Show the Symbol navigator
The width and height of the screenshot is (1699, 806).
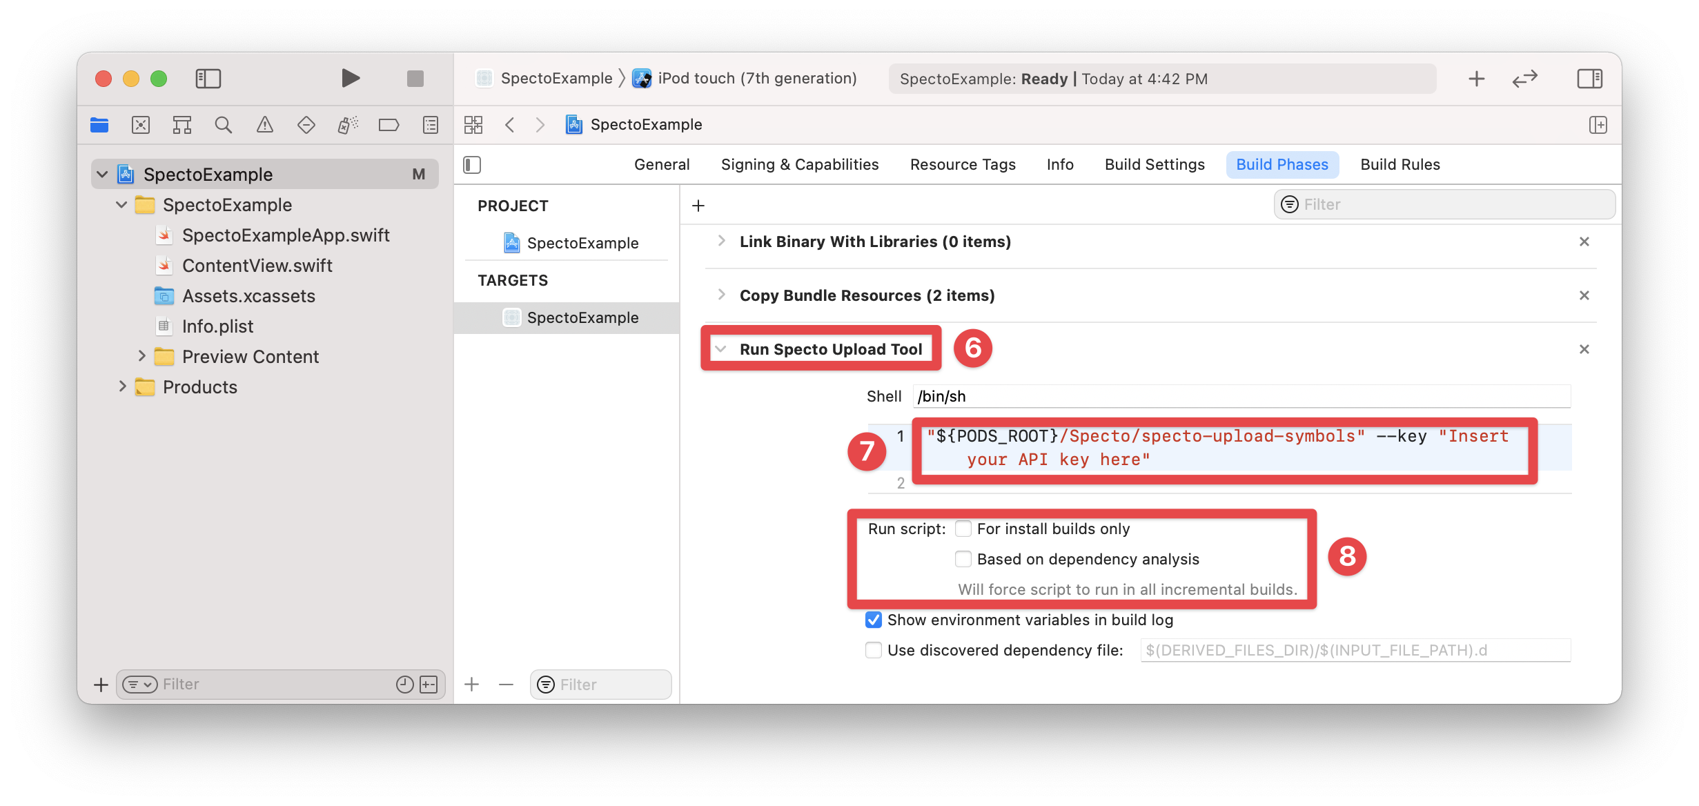coord(182,125)
